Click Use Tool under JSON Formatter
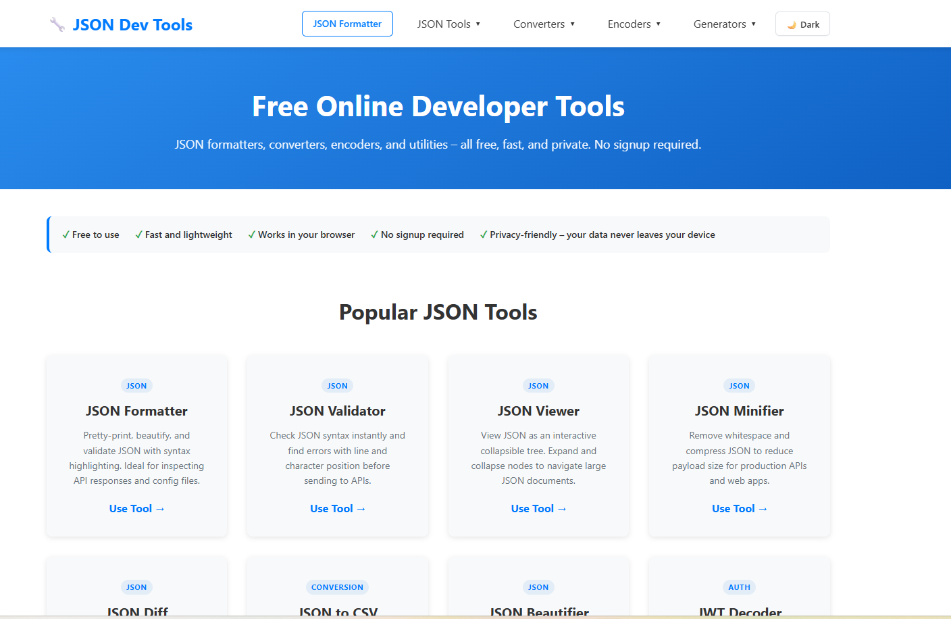 point(137,509)
